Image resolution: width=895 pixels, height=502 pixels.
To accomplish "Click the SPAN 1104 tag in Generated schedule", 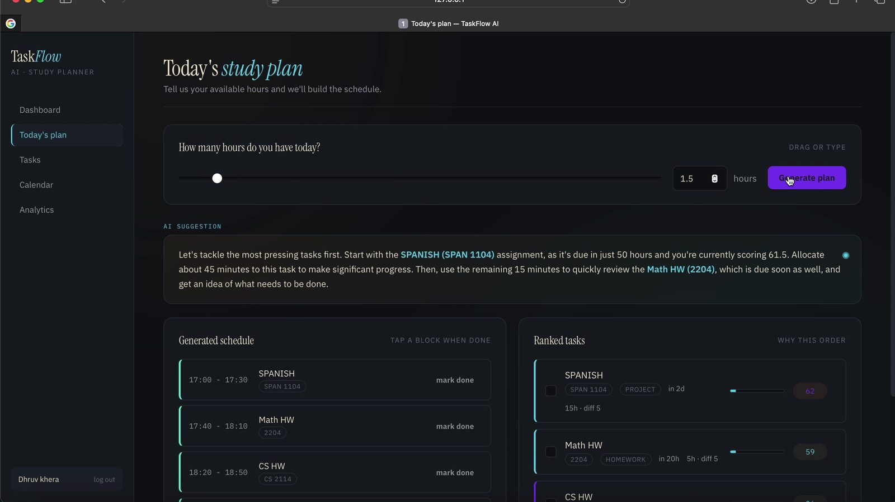I will click(282, 386).
